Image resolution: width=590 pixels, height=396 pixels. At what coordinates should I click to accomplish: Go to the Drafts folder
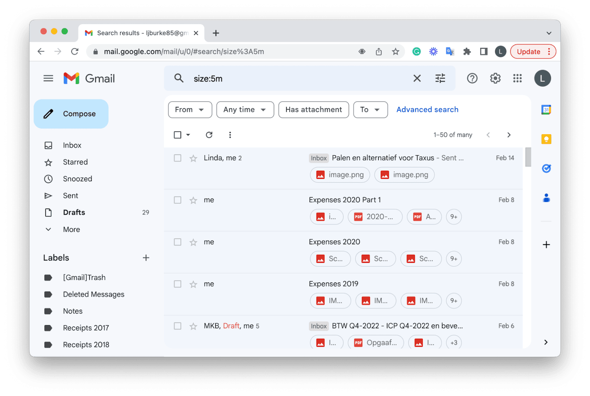tap(74, 213)
